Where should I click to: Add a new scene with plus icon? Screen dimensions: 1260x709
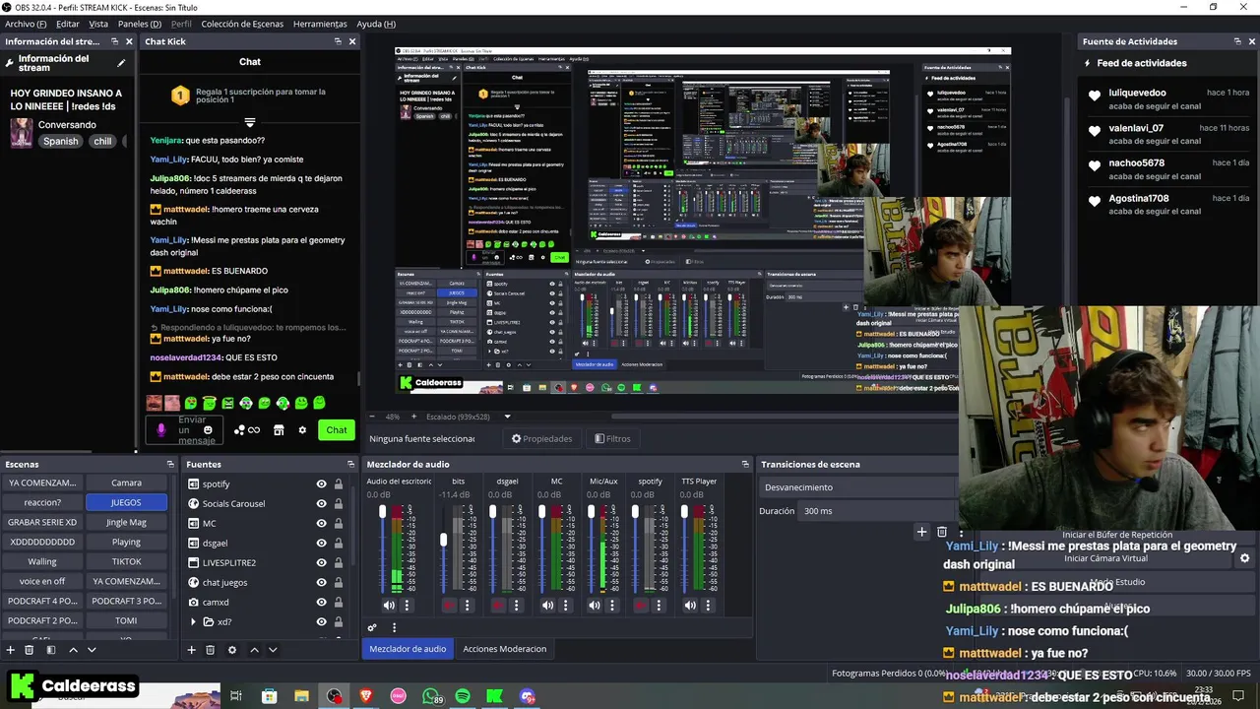(x=11, y=650)
